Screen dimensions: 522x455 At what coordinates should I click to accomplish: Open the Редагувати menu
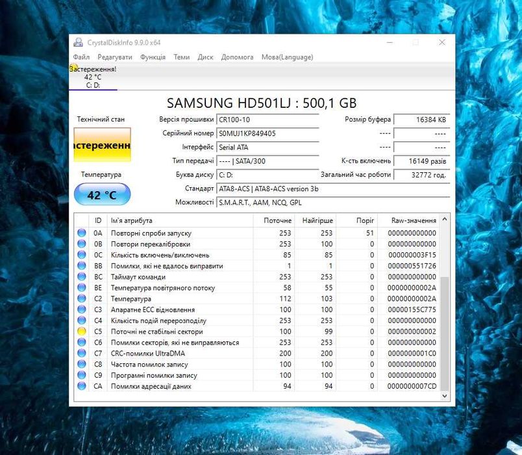point(115,57)
